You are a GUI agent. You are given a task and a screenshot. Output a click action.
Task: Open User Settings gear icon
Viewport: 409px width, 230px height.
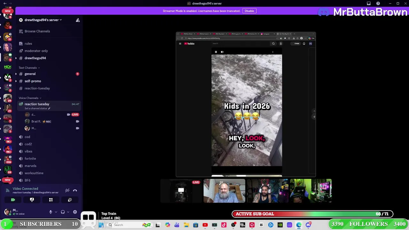75,212
